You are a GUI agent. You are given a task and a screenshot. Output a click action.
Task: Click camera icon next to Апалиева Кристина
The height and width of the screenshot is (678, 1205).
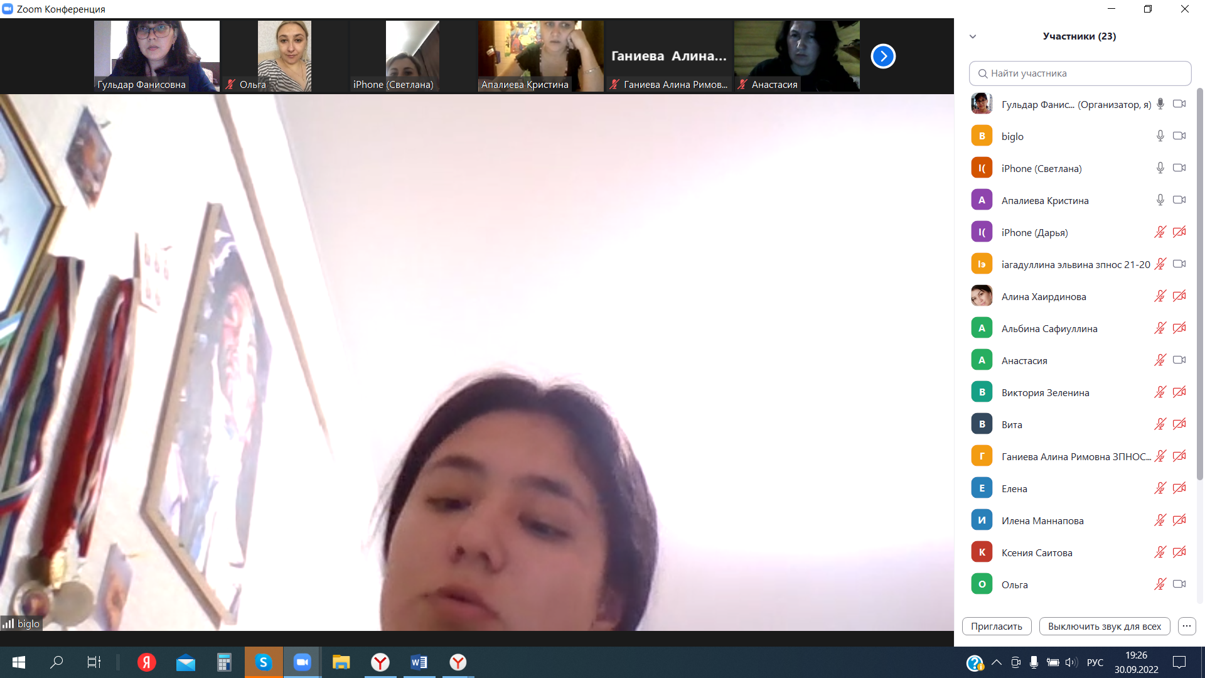(x=1179, y=200)
